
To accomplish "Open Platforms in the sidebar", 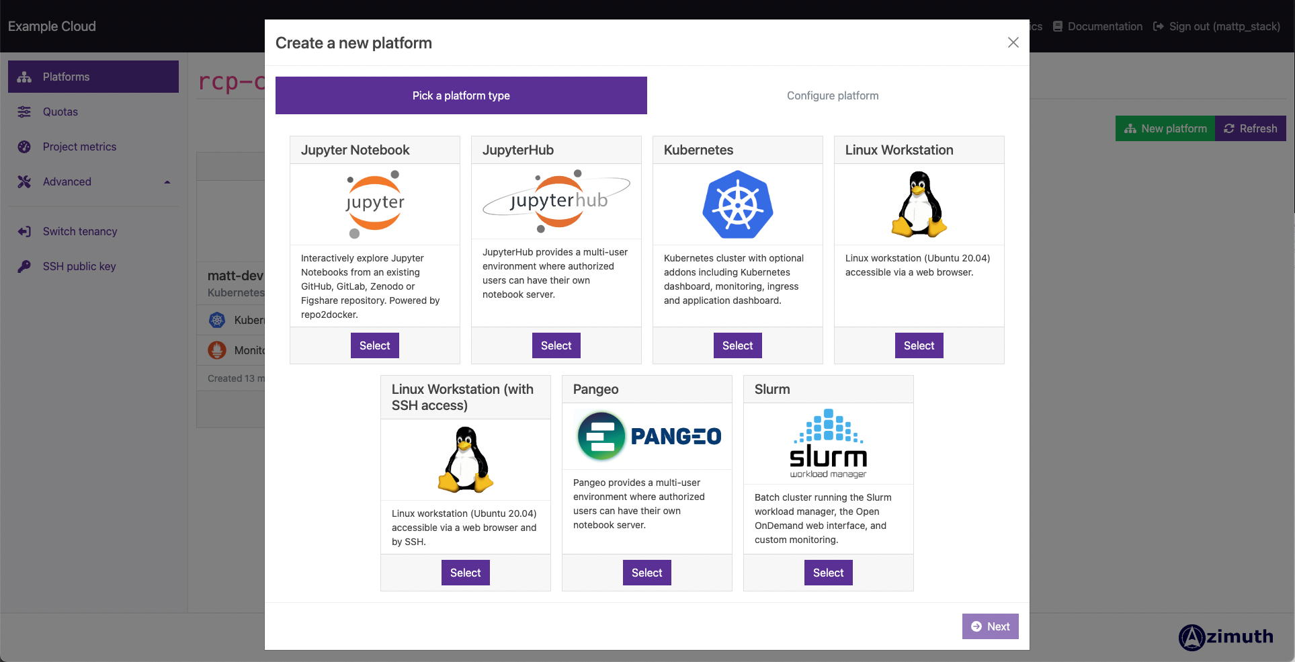I will click(x=93, y=77).
